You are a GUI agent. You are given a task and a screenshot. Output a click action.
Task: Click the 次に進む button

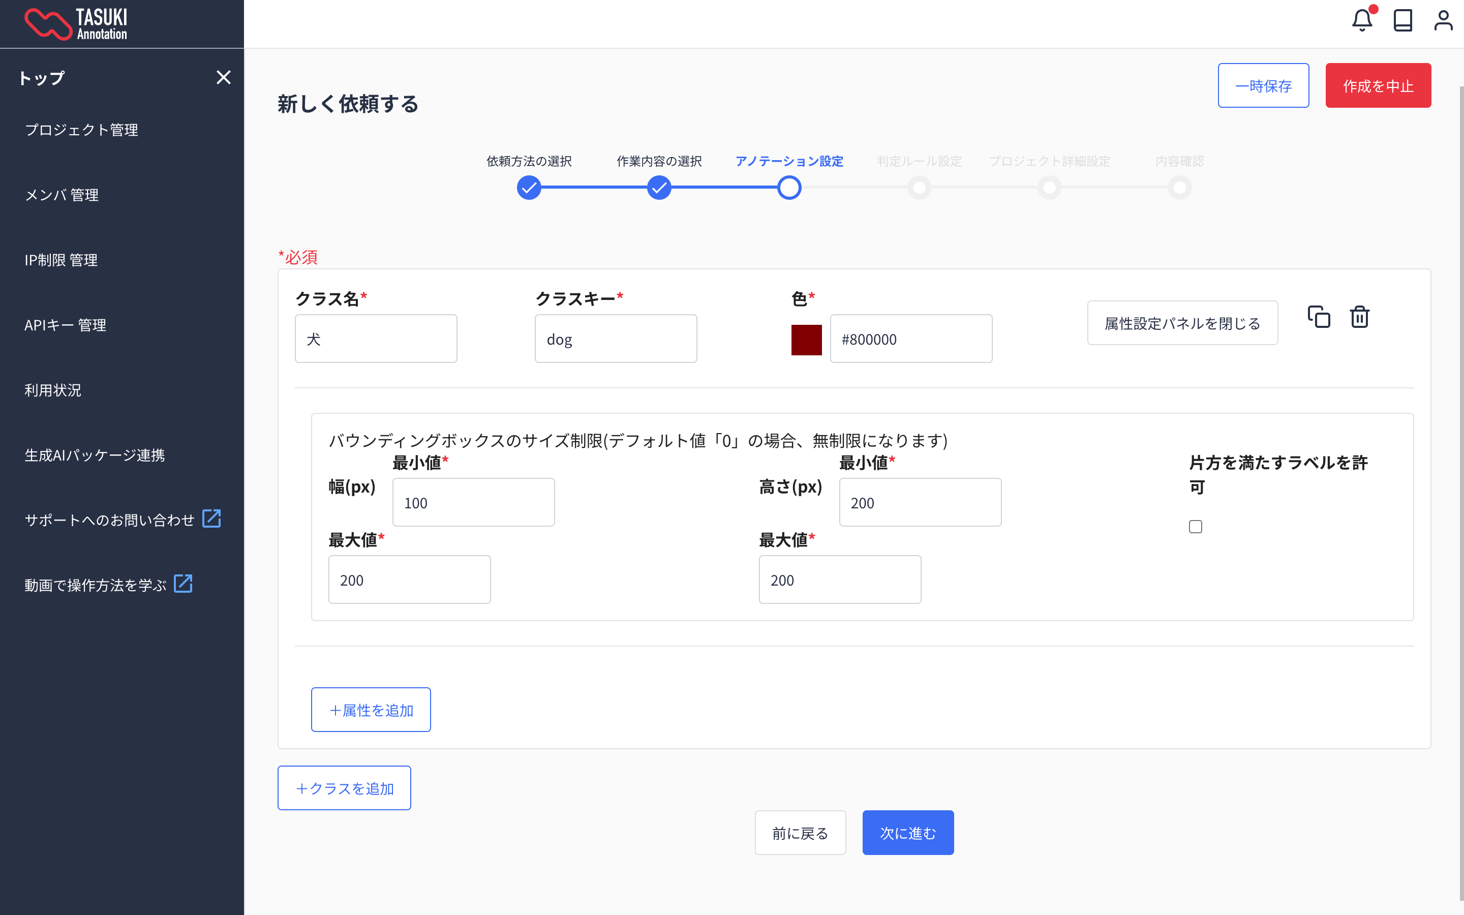pyautogui.click(x=907, y=833)
